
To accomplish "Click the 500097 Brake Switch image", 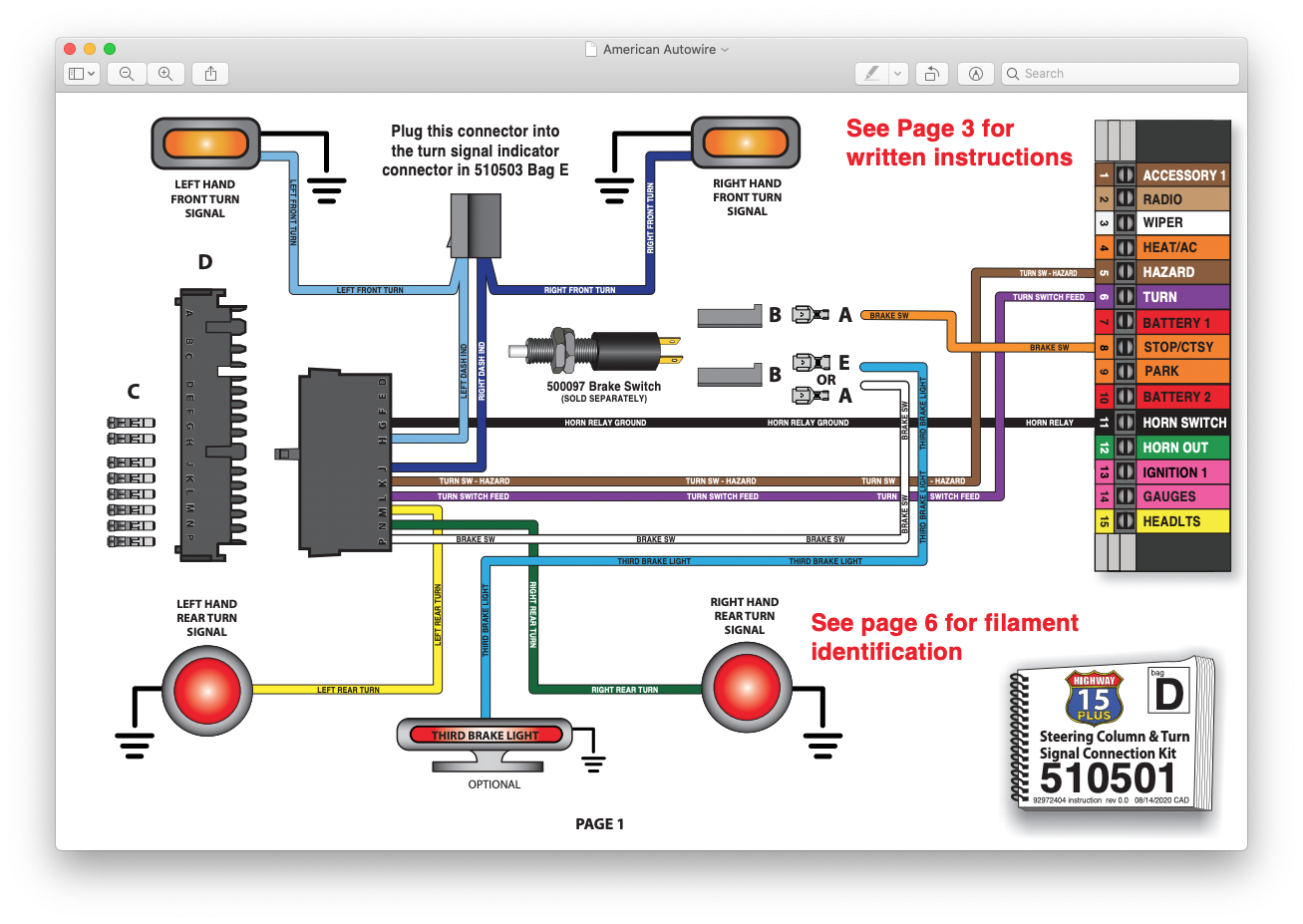I will point(596,351).
